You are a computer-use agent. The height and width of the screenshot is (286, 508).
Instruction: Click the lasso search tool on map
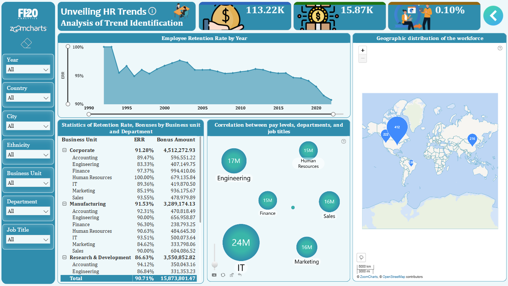(x=361, y=257)
